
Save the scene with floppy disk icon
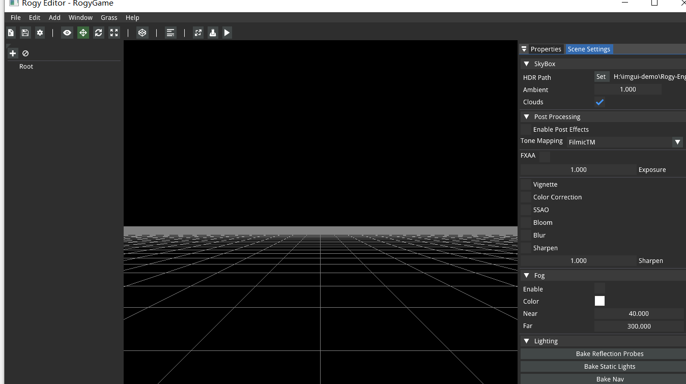pyautogui.click(x=25, y=33)
